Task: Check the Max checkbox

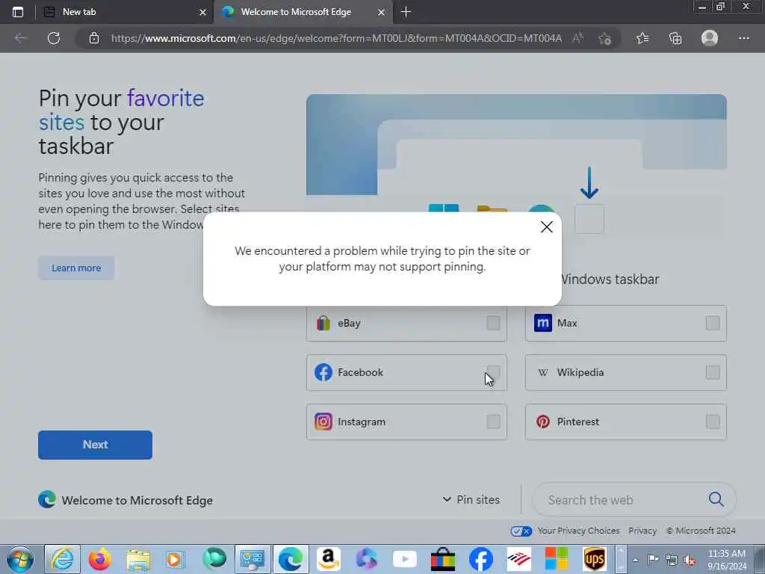Action: coord(713,323)
